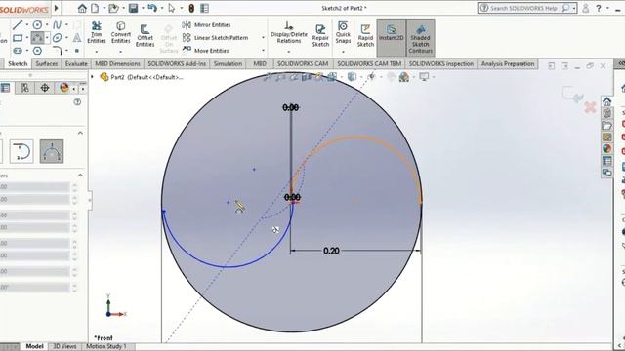The width and height of the screenshot is (625, 351).
Task: Select the Tangent Arc type button
Action: tap(21, 152)
